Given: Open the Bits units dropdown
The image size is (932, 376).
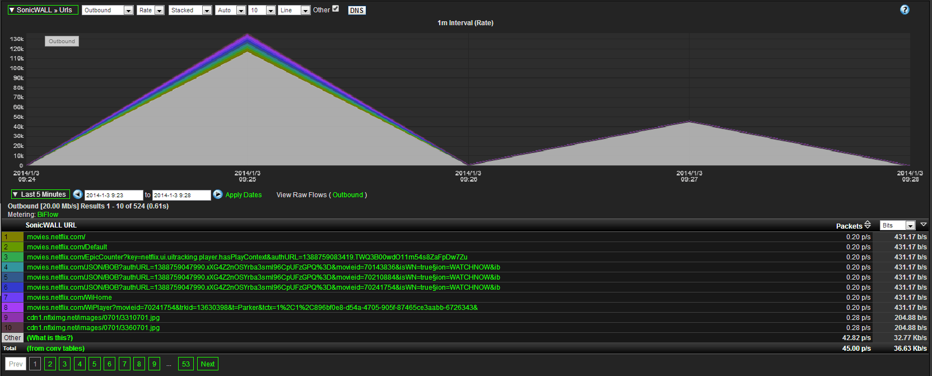Looking at the screenshot, I should click(897, 225).
